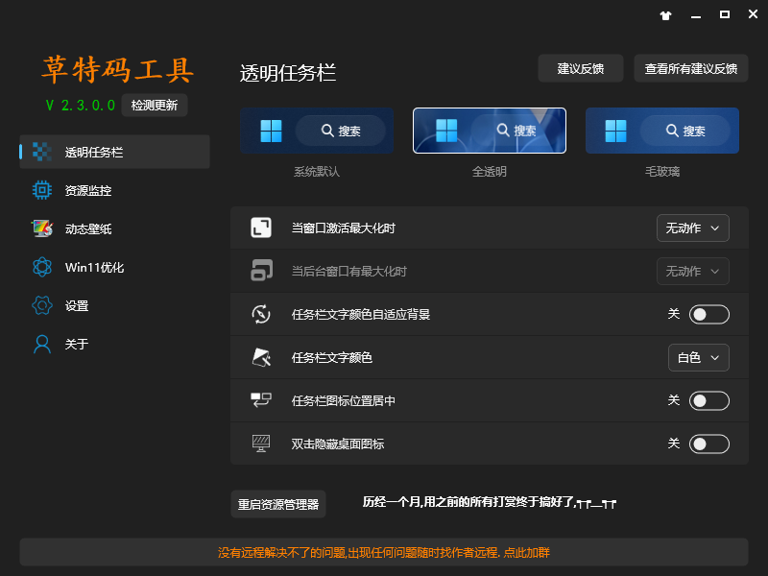
Task: Select the 毛玻璃 taskbar style preview
Action: click(662, 131)
